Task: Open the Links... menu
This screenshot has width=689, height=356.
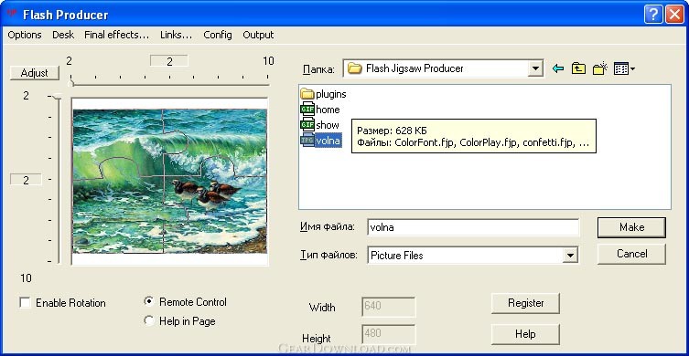Action: 177,35
